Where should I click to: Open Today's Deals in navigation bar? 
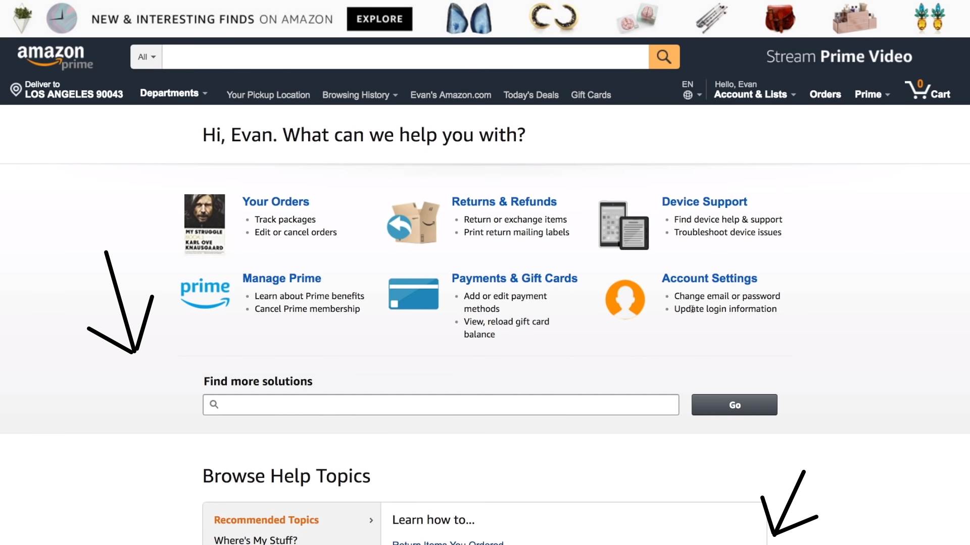point(530,95)
